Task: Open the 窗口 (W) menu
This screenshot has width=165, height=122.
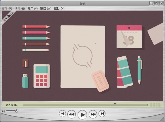Action: [46, 9]
